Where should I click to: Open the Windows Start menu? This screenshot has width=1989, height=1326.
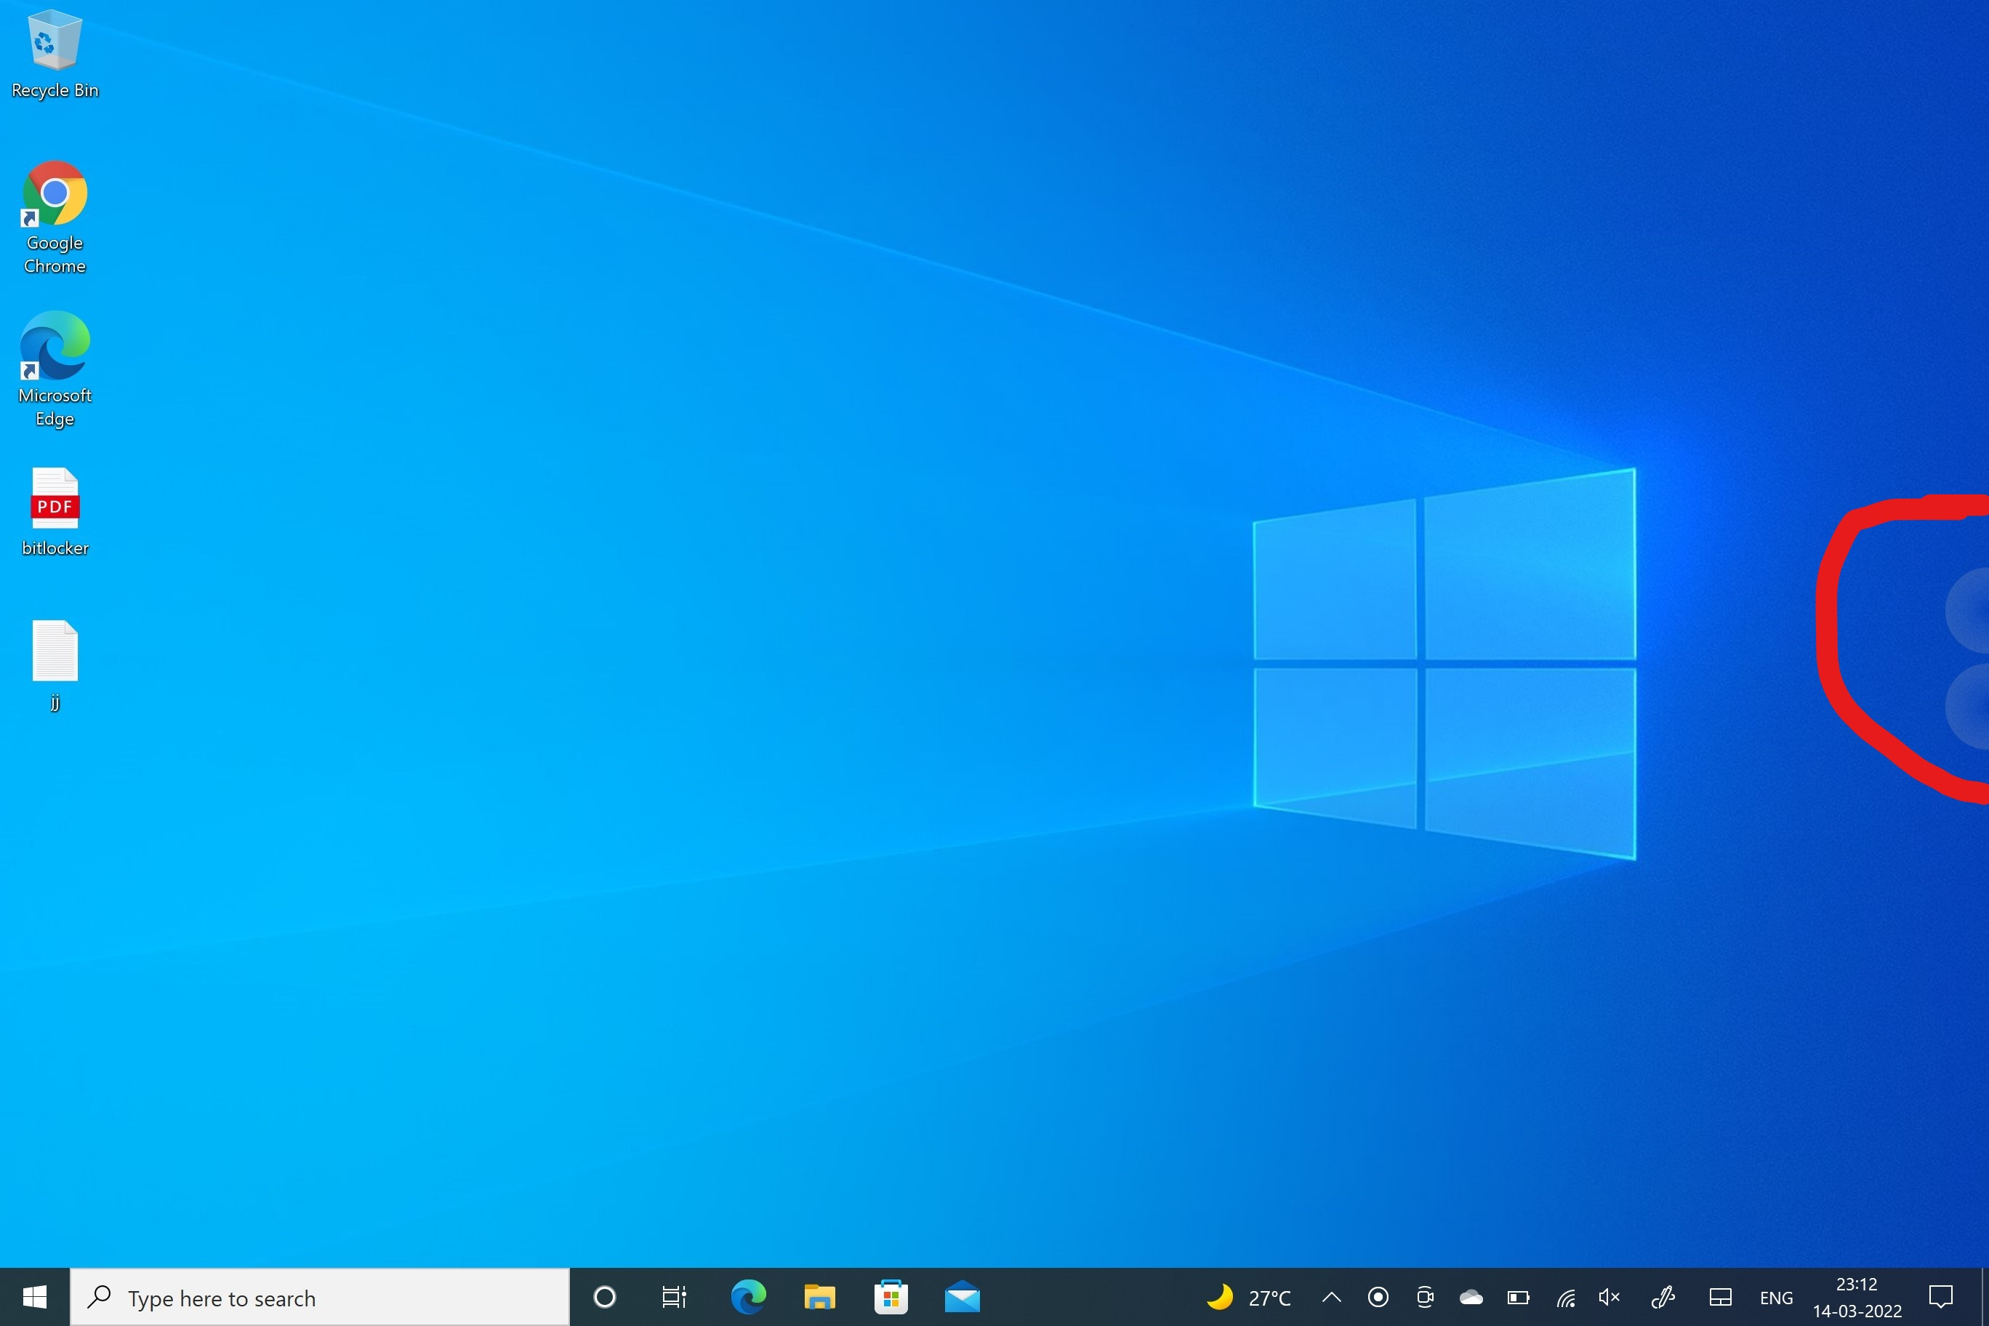[x=35, y=1296]
